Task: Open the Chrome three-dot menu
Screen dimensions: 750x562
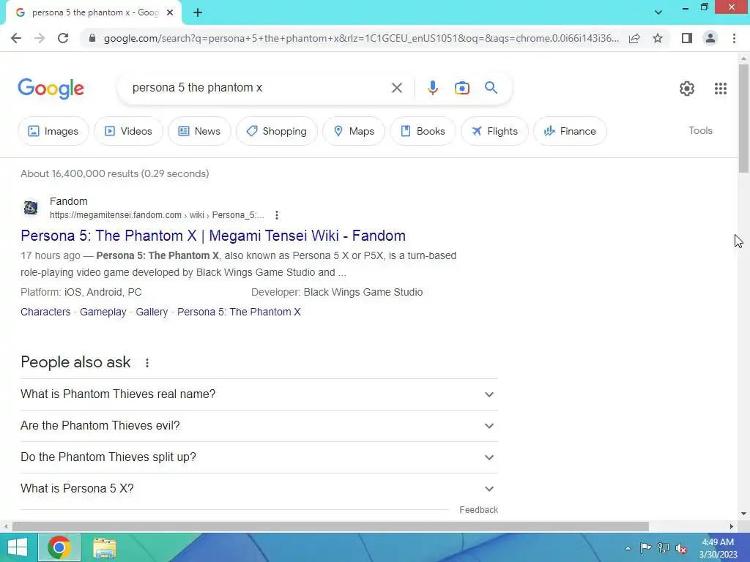Action: (x=734, y=38)
